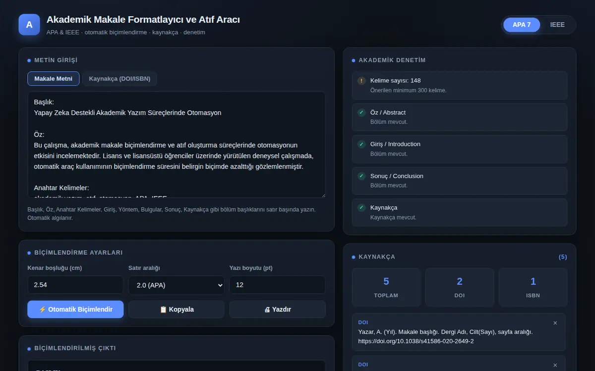Click the "METİN GİRİŞİ" panel heading
This screenshot has width=595, height=371.
click(56, 60)
